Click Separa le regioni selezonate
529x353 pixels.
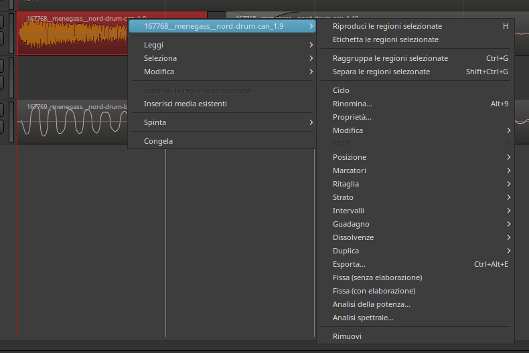coord(381,72)
